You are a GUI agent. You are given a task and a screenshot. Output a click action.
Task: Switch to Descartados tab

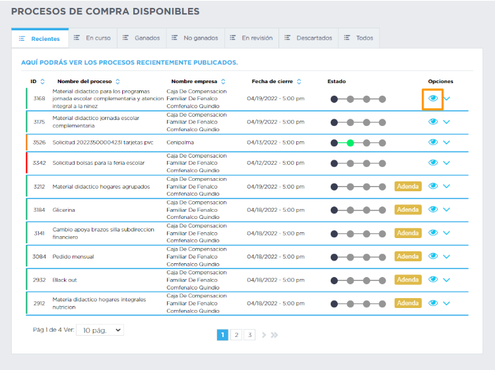pyautogui.click(x=308, y=38)
